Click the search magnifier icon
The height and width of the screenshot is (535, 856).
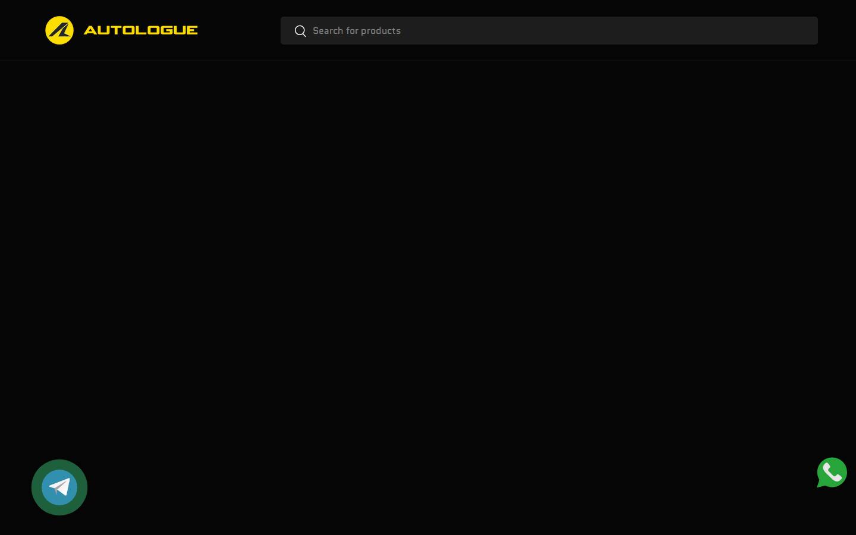coord(300,31)
